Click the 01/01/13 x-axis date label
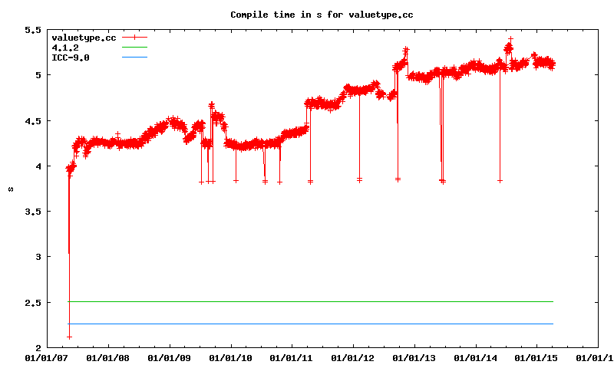The width and height of the screenshot is (614, 368). click(414, 357)
